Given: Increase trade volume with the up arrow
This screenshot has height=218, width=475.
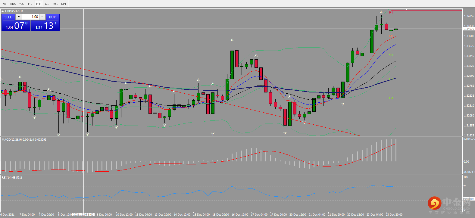Looking at the screenshot, I should (42, 17).
